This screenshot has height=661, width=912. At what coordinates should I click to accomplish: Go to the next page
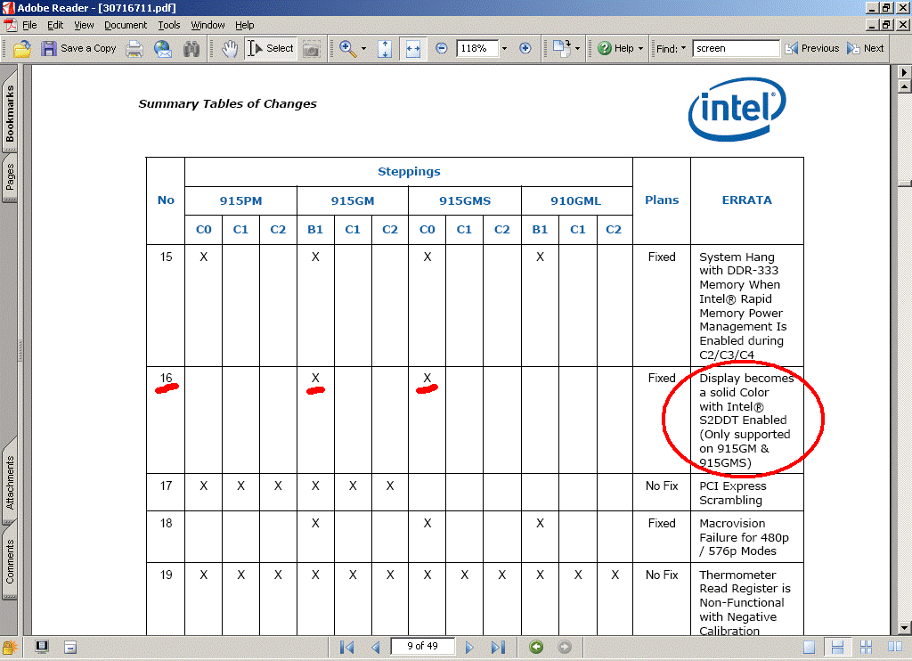(469, 647)
